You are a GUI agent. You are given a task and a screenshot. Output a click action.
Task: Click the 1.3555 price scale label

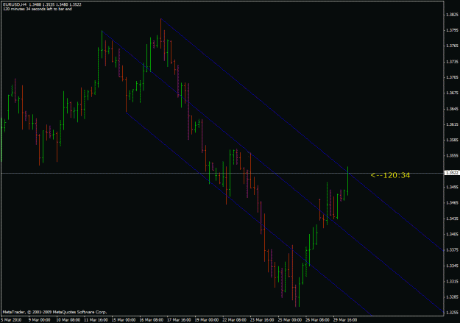[452, 156]
